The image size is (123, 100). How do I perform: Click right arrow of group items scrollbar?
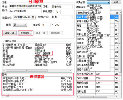(70, 71)
